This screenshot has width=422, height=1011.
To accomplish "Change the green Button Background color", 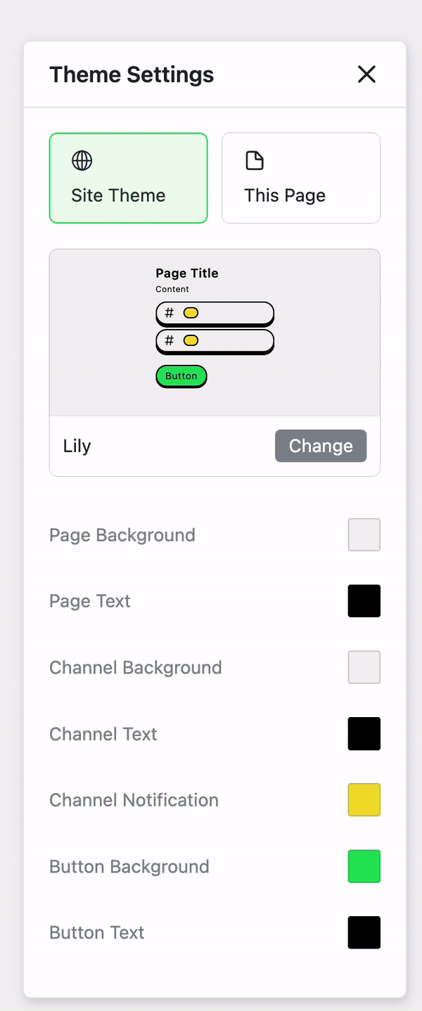I will [x=364, y=866].
